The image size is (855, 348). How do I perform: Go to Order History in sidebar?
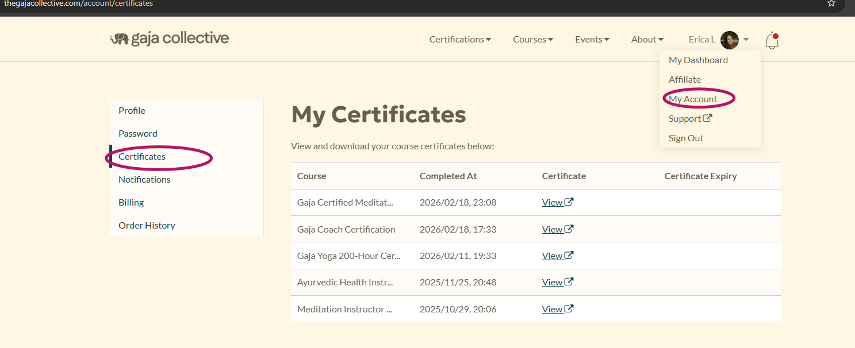[147, 225]
